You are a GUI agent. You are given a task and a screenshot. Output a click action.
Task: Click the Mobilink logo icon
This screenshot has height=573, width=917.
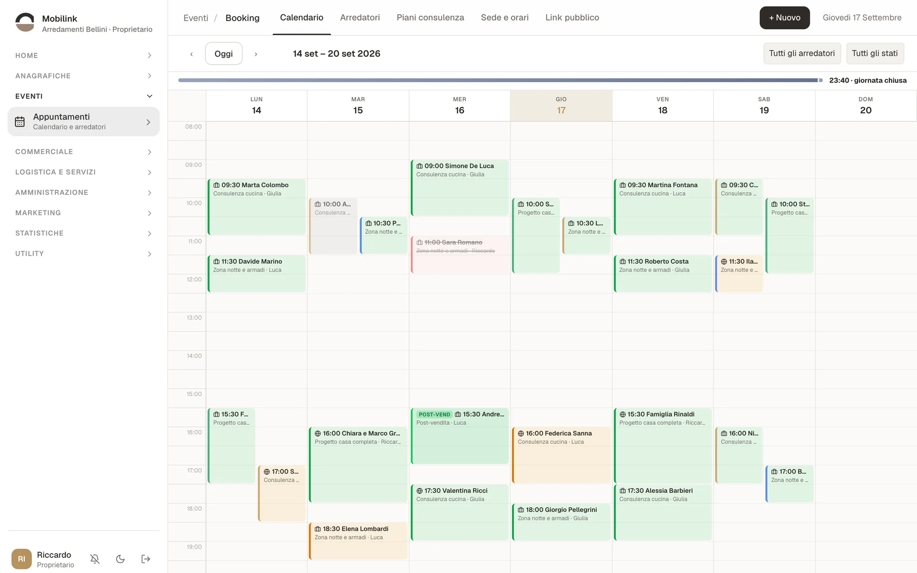pyautogui.click(x=25, y=22)
